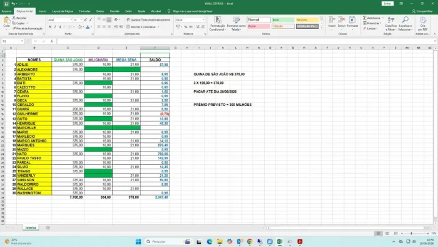Save the workbook with the floppy icon
438x247 pixels.
coord(6,4)
